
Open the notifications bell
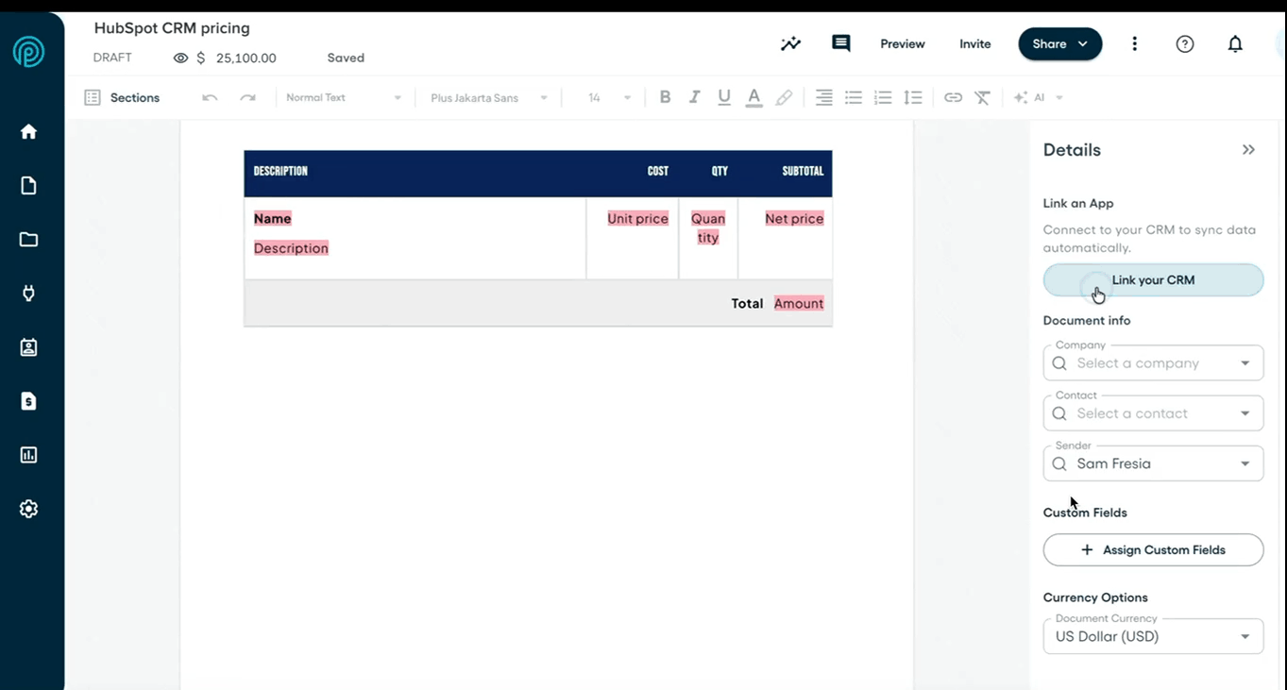1235,43
